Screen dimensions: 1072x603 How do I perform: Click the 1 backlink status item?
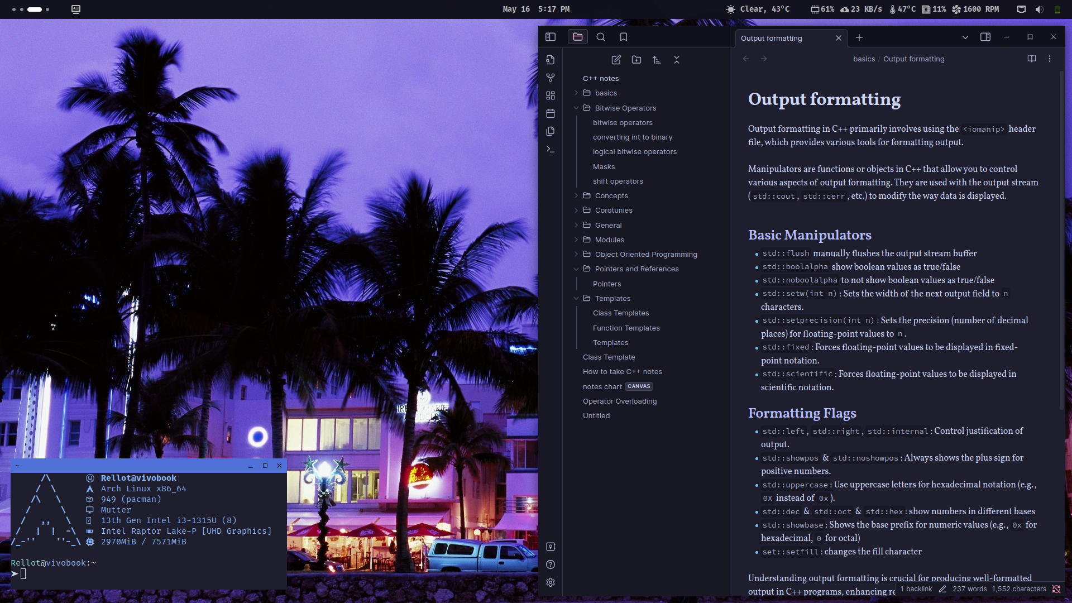tap(916, 589)
